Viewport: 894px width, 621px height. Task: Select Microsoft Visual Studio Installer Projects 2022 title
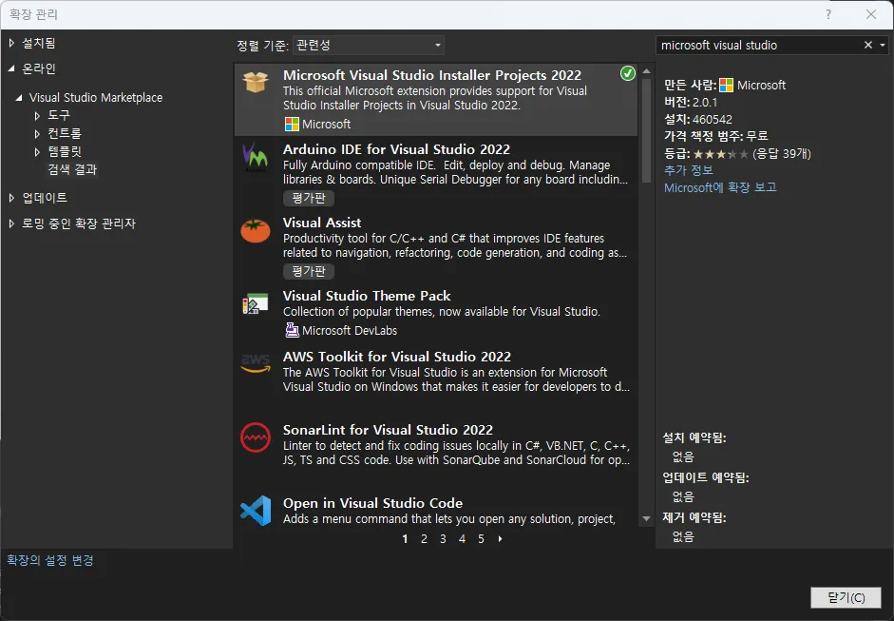432,75
